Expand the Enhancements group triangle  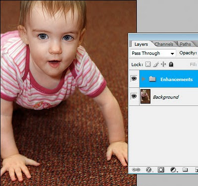144,79
